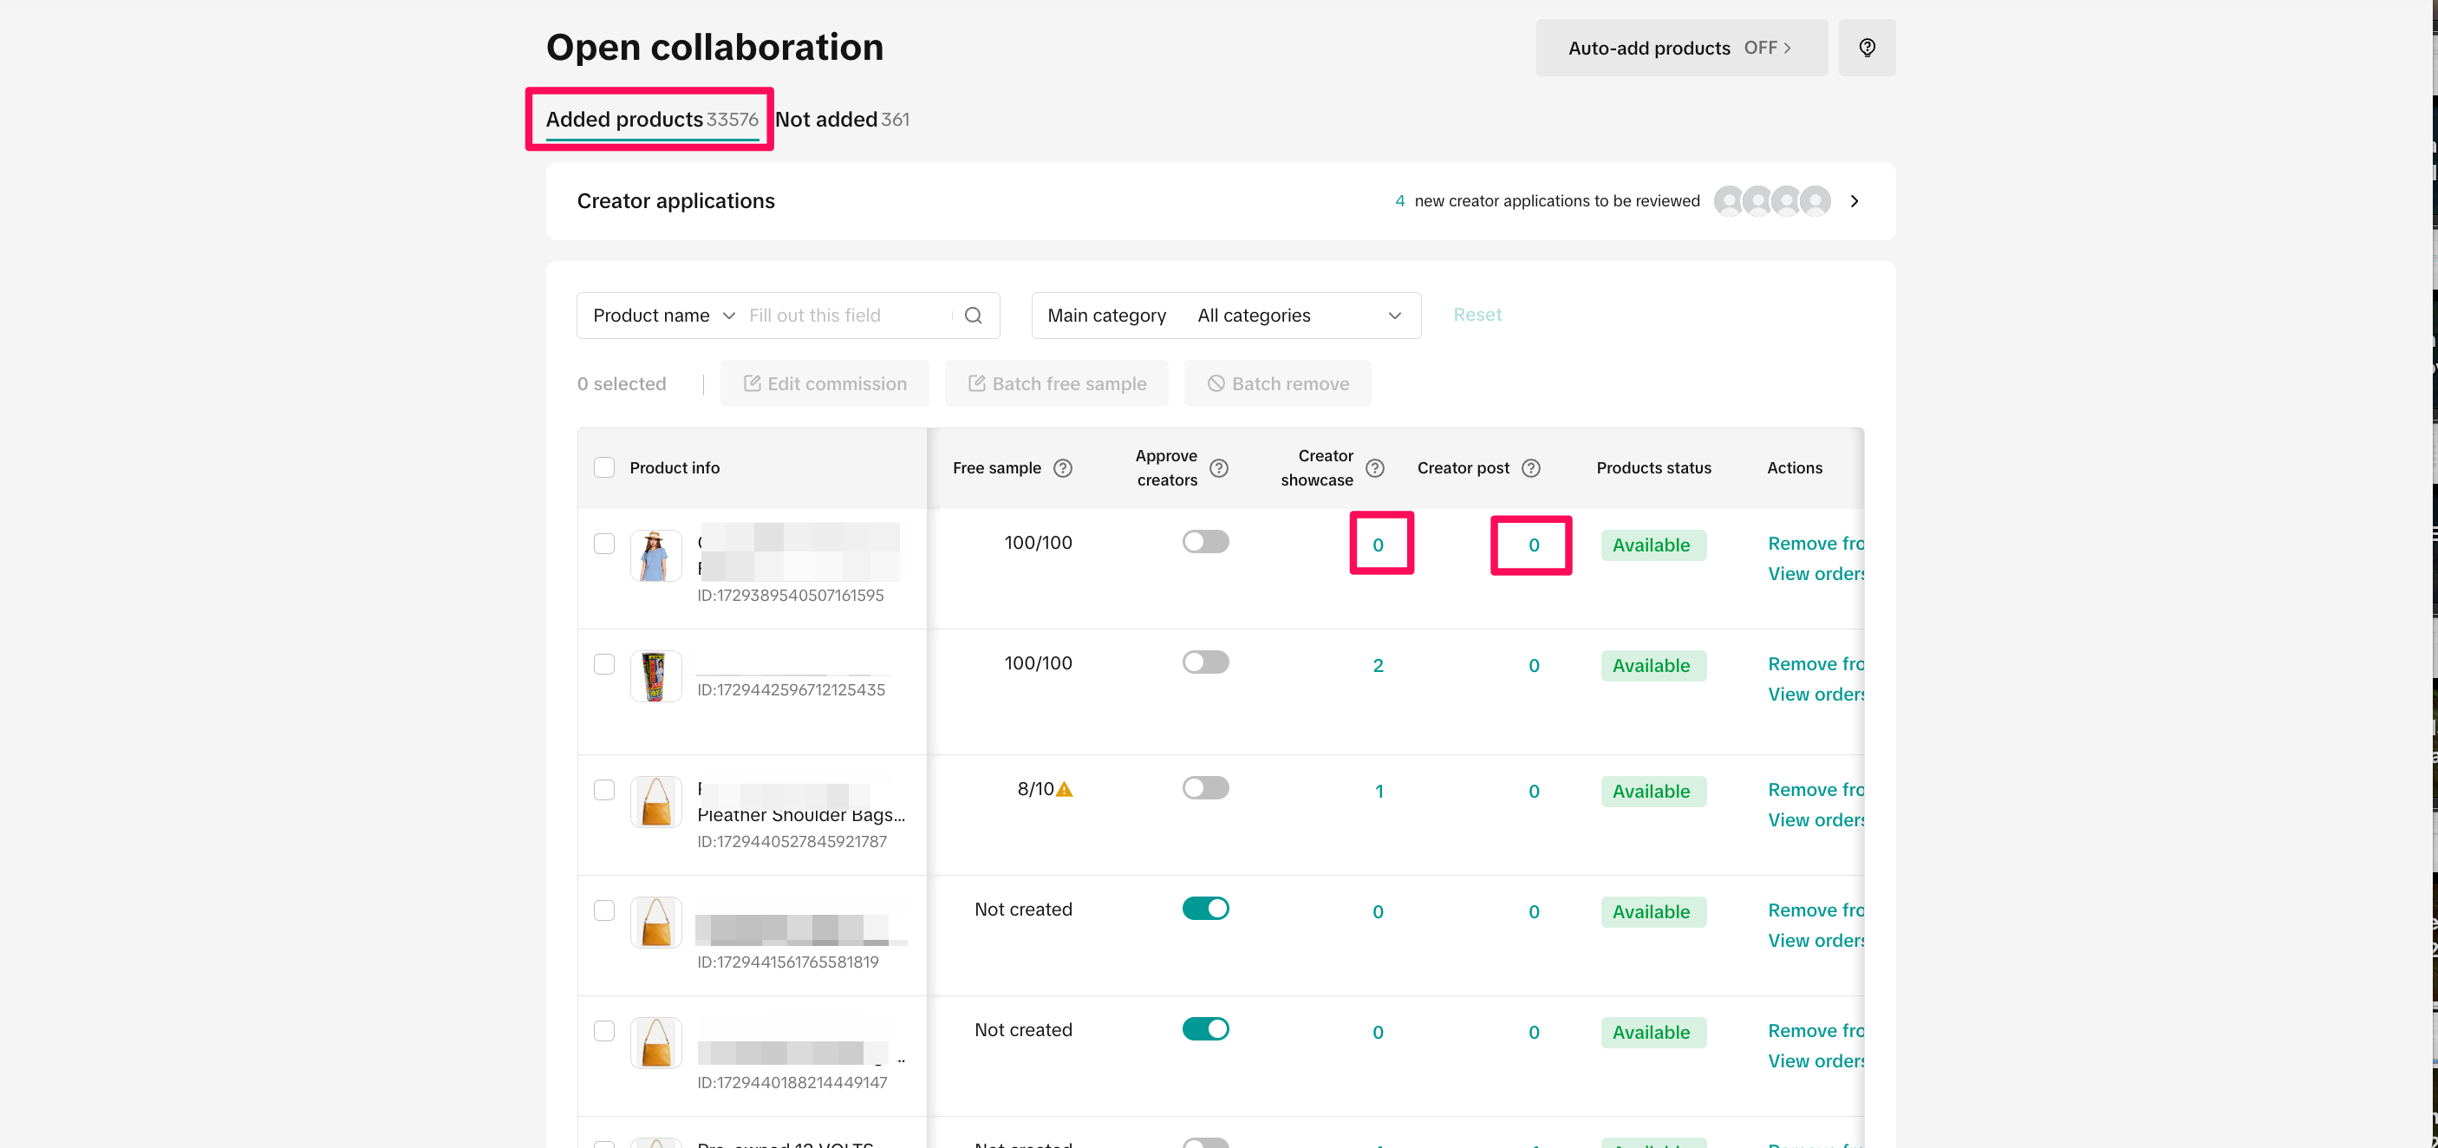The image size is (2438, 1148).
Task: Click warning icon next to 8/10 sample
Action: pos(1065,789)
